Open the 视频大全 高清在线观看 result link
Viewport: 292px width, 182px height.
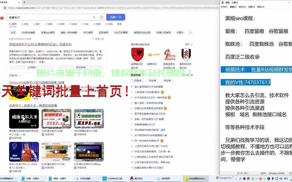(33, 106)
